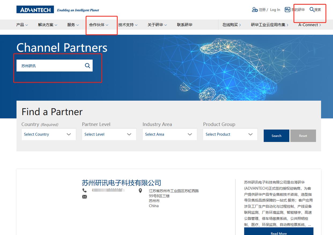Visit 研华工业云应用市集

(270, 25)
